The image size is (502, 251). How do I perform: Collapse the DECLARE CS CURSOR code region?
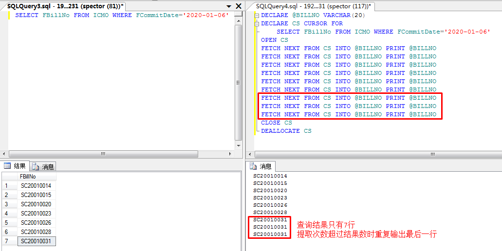pos(257,24)
